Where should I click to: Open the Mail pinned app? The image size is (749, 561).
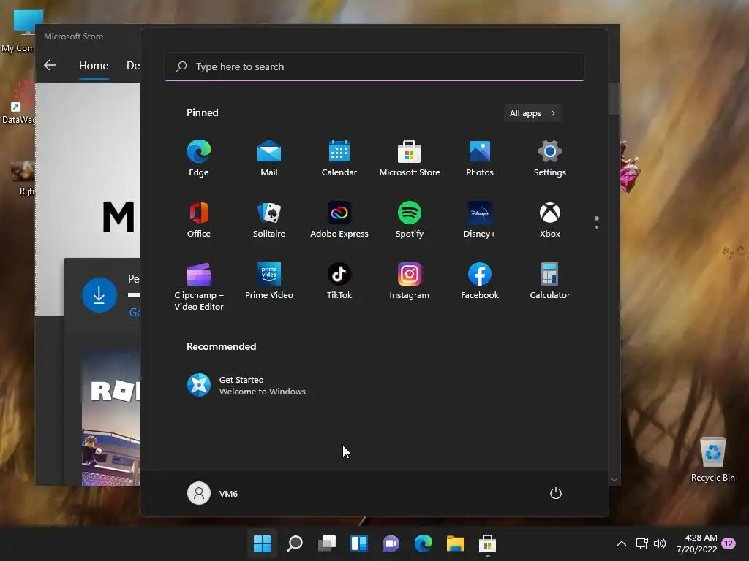[x=269, y=159]
